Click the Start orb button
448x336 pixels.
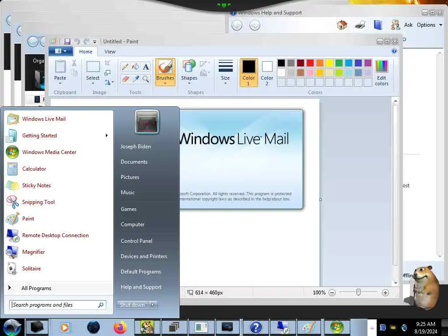pos(12,327)
